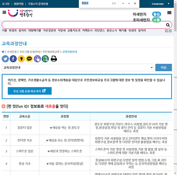Click 주민정보화교육 breadcrumb
Image resolution: width=177 pixels, height=175 pixels.
pos(51,52)
